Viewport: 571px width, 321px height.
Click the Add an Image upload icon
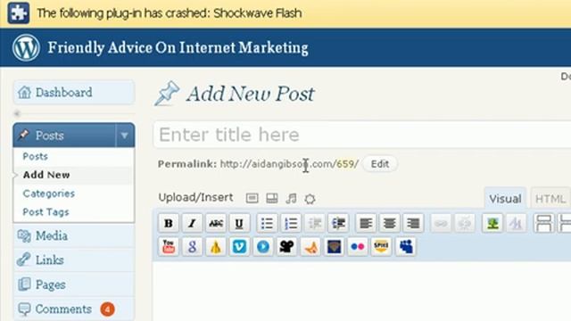(x=252, y=198)
